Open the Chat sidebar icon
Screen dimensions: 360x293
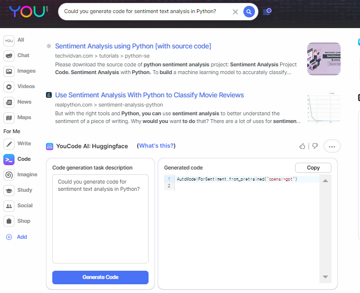point(9,56)
